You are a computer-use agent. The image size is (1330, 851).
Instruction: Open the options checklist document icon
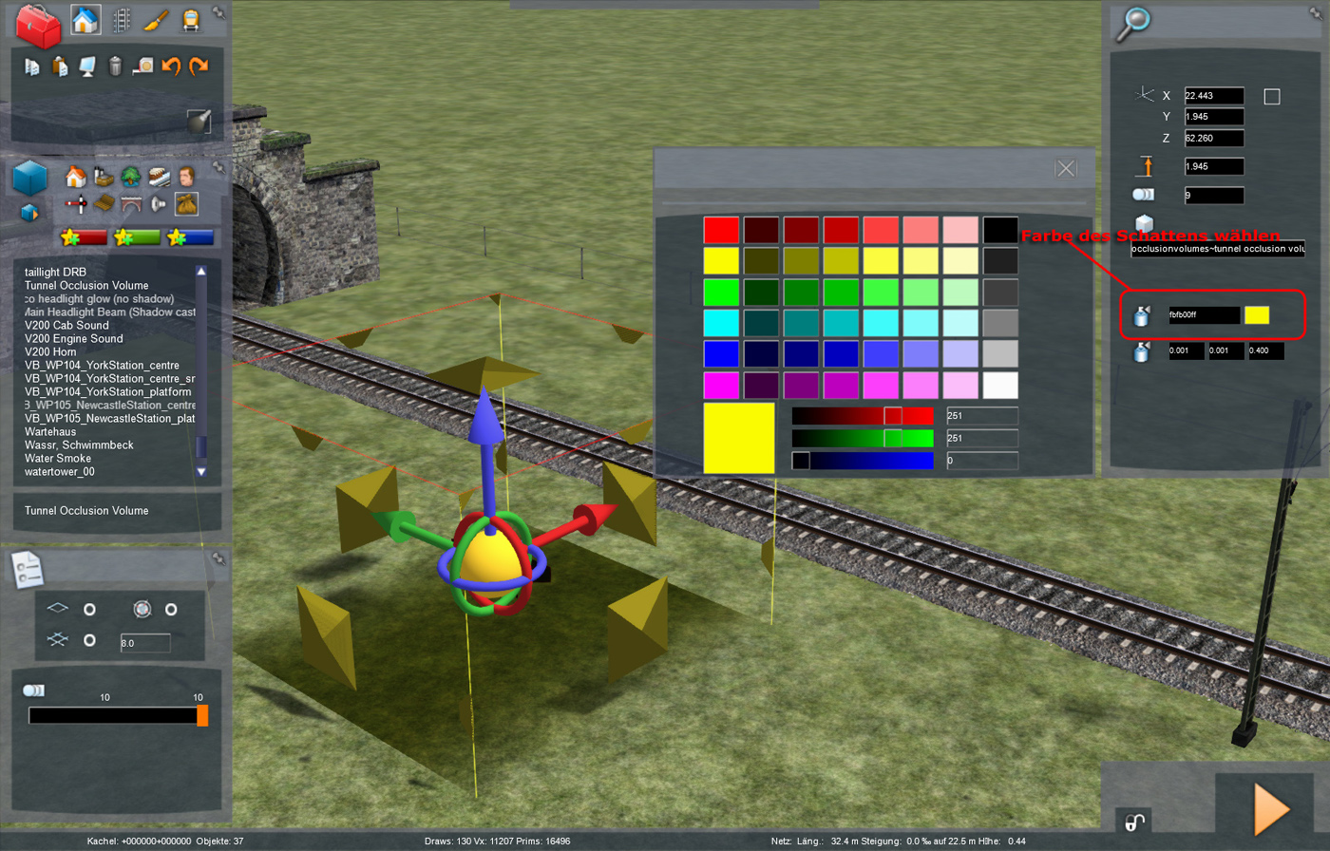26,568
